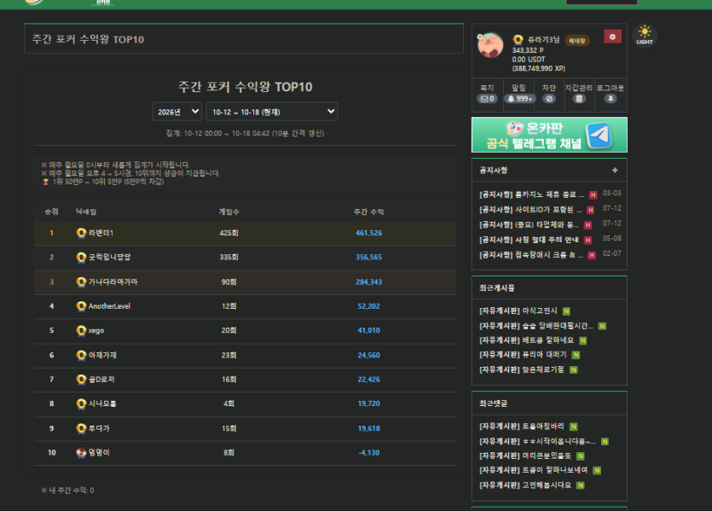Open the 10-12 ~ 10-18 week dropdown
This screenshot has height=511, width=712.
pos(271,111)
